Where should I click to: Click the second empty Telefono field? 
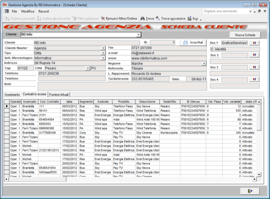(72, 78)
